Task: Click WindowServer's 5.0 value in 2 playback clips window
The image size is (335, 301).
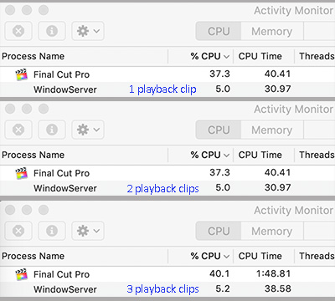Action: 223,187
